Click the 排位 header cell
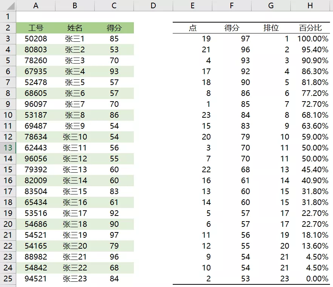The width and height of the screenshot is (333, 287). 271,28
